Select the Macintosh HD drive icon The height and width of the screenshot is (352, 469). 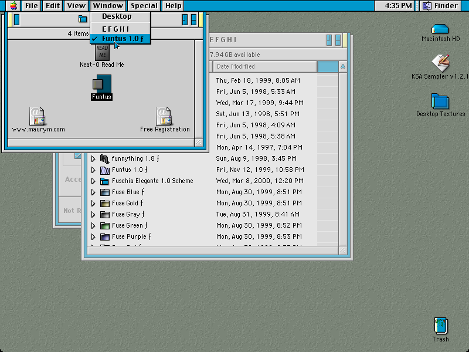click(440, 29)
